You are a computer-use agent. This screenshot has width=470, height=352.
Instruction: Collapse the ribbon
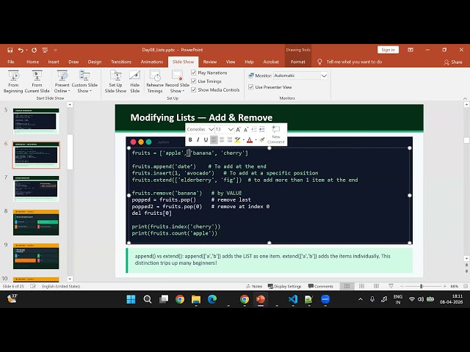point(465,98)
